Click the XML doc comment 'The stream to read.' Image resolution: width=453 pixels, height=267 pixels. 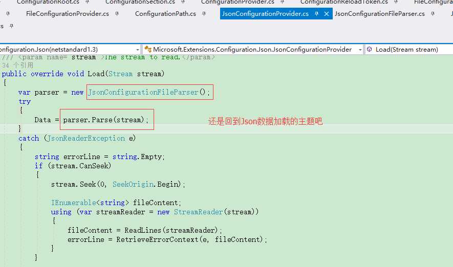(x=142, y=57)
